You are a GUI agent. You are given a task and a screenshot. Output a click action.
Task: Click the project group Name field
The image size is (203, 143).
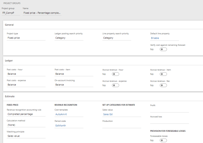point(42,13)
